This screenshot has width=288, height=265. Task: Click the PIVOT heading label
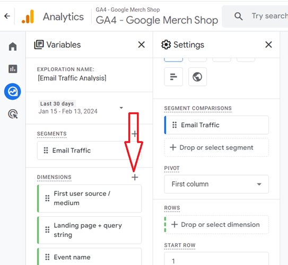click(x=172, y=168)
